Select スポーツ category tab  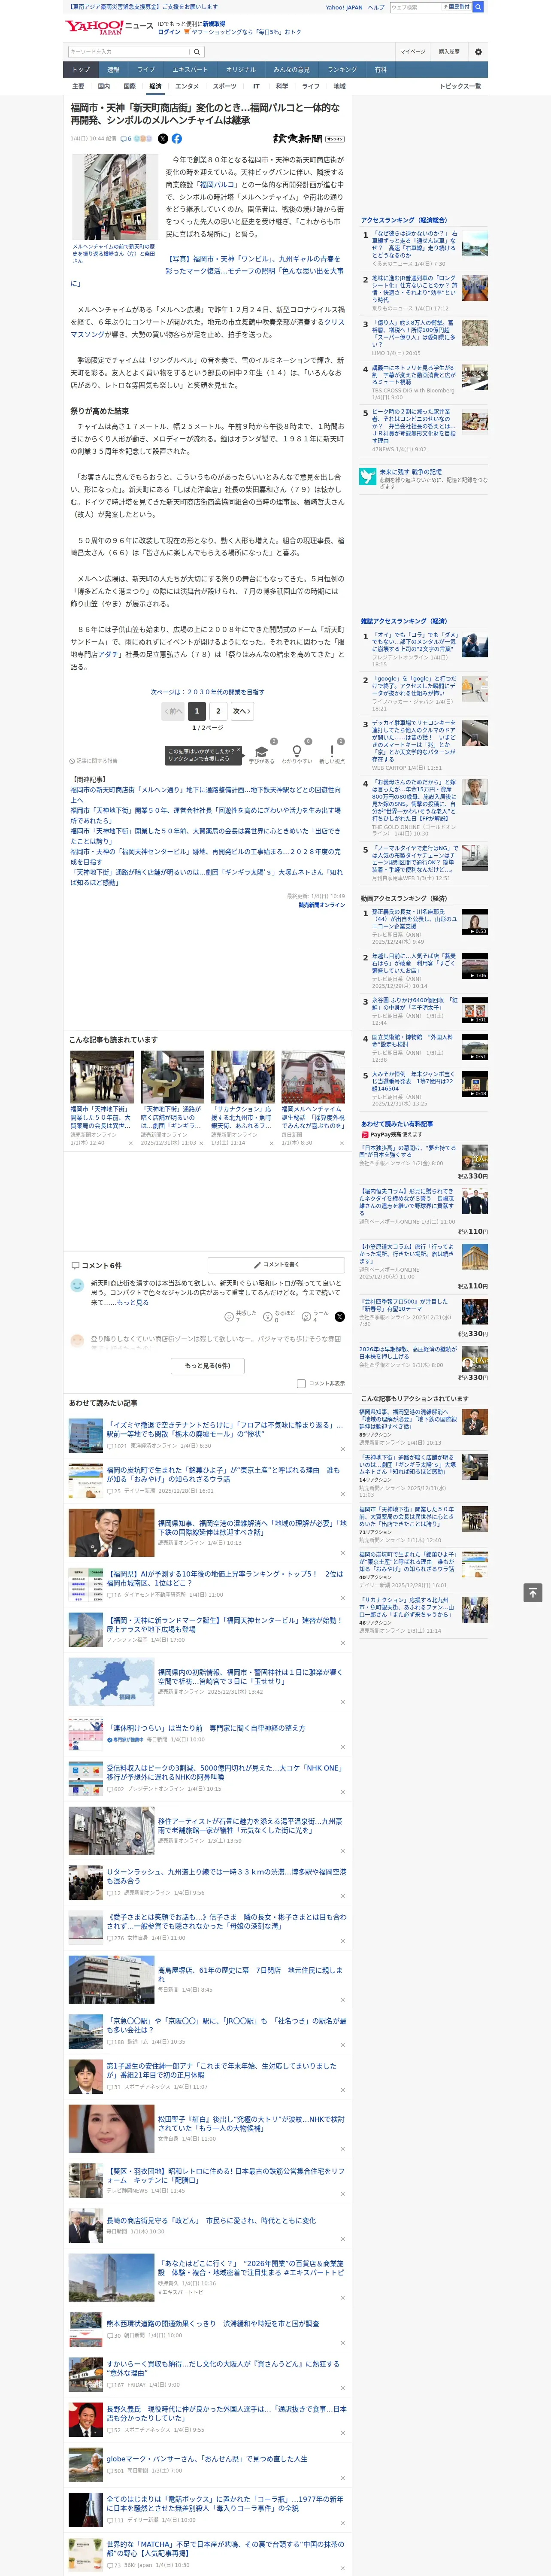click(225, 86)
